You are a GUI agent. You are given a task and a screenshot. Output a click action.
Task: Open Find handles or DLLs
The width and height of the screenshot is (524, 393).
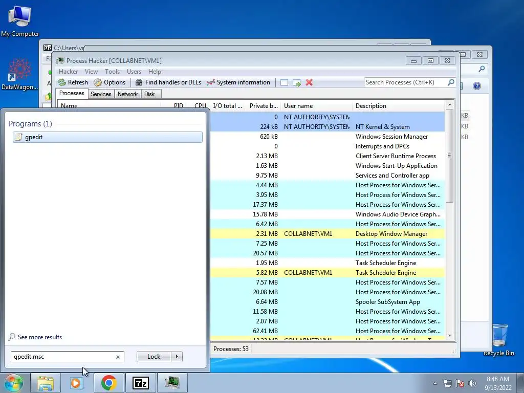pos(168,82)
